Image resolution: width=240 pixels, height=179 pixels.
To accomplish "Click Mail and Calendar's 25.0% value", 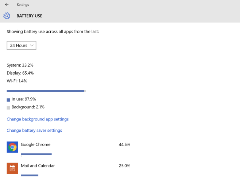I will pyautogui.click(x=125, y=166).
